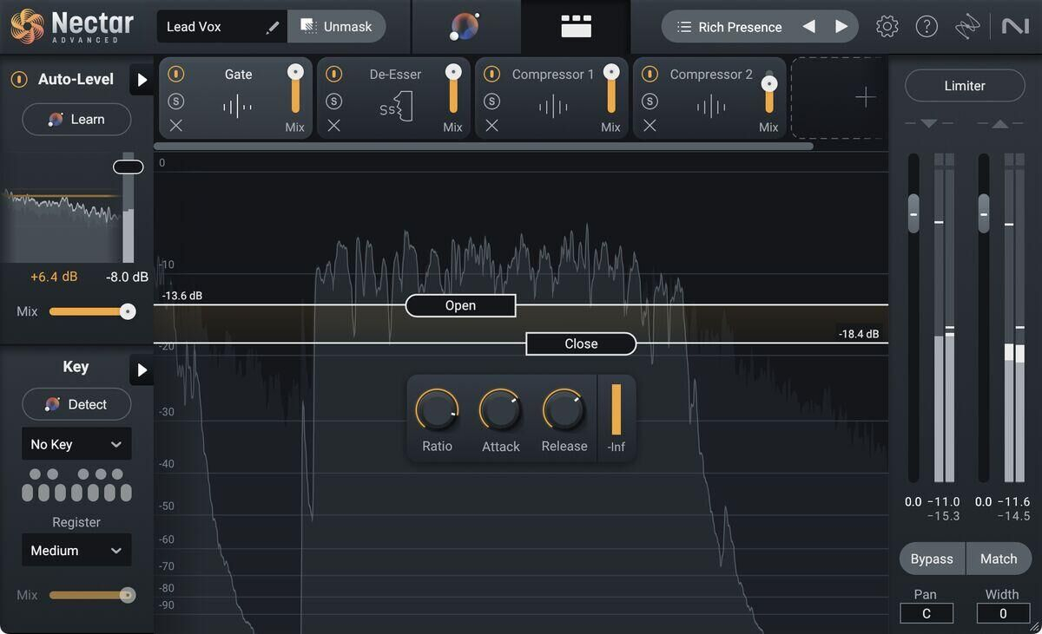Open the Register Medium dropdown
1042x634 pixels.
point(76,551)
